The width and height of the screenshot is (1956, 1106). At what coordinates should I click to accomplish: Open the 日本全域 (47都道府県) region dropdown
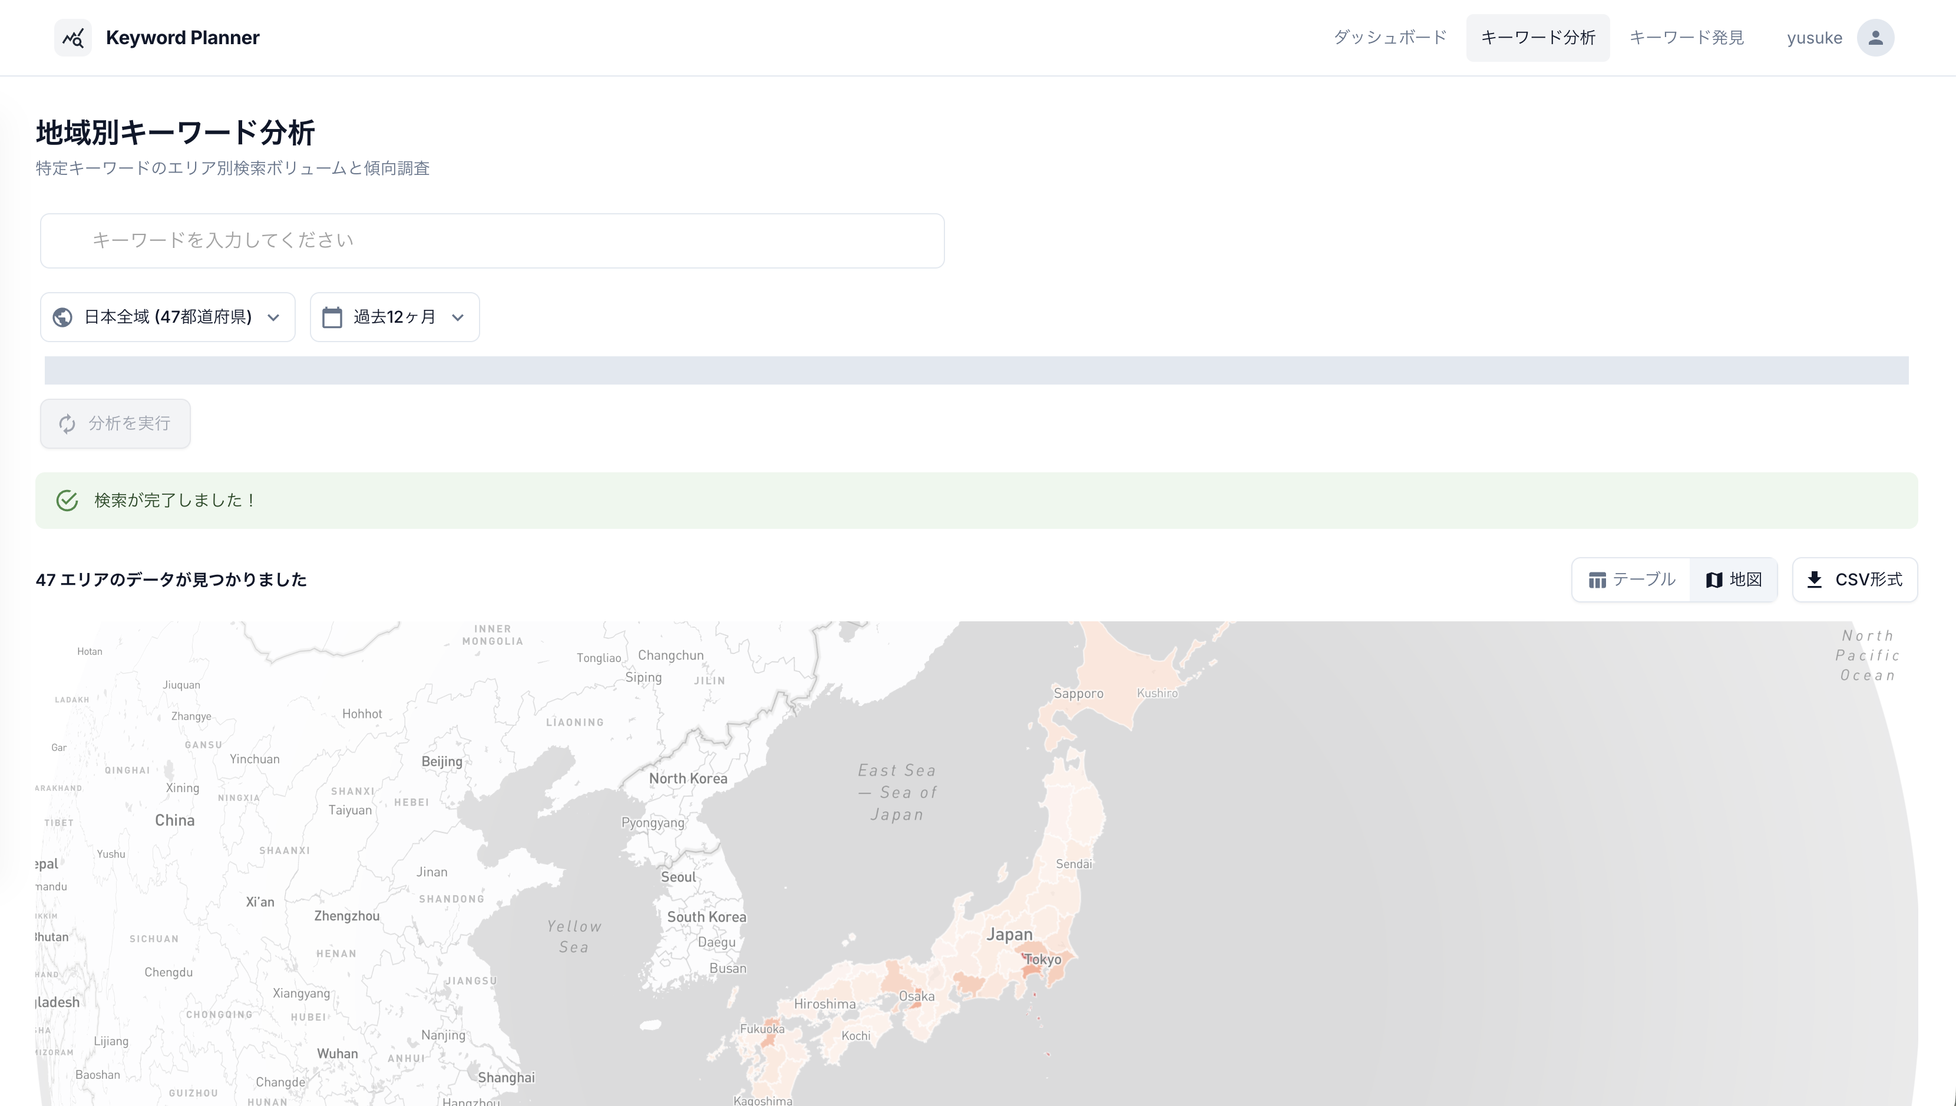(168, 317)
